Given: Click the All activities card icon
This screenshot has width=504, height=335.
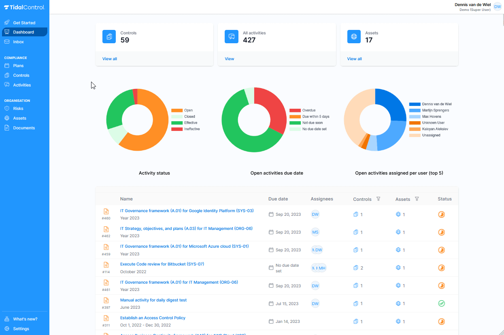Looking at the screenshot, I should pos(231,36).
